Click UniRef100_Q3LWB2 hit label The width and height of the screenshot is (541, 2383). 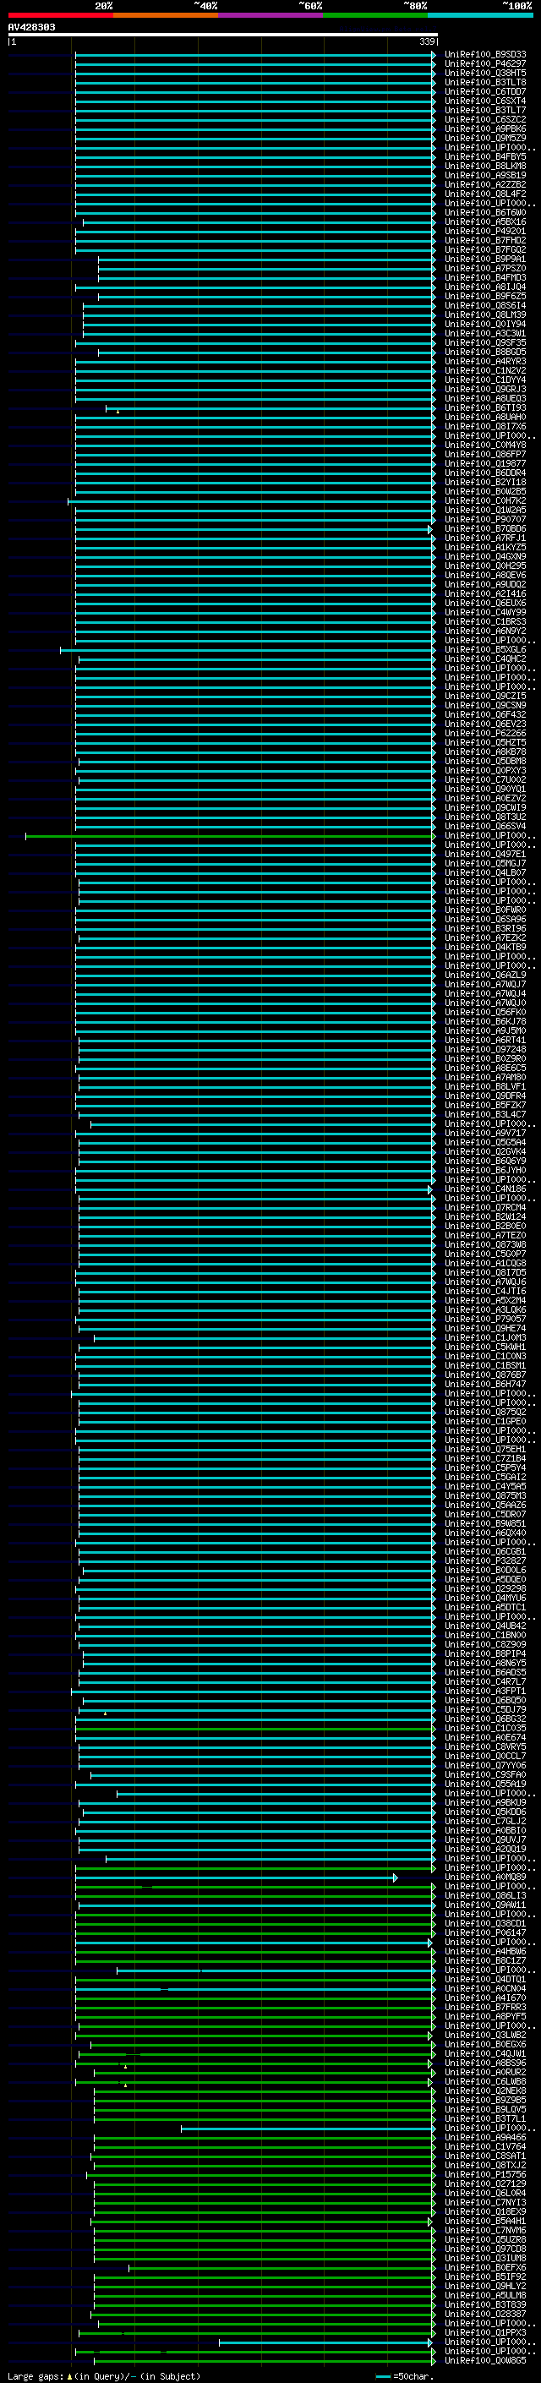point(484,2036)
